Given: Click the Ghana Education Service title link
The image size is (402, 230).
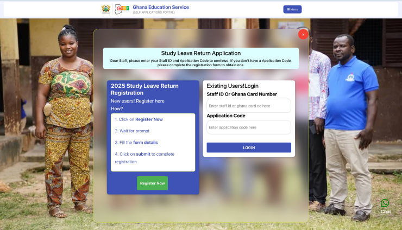Looking at the screenshot, I should click(x=161, y=7).
